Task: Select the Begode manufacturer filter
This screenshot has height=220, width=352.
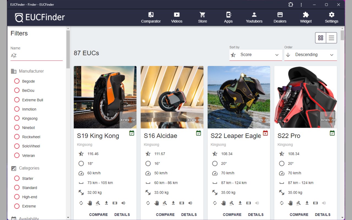Action: click(17, 81)
